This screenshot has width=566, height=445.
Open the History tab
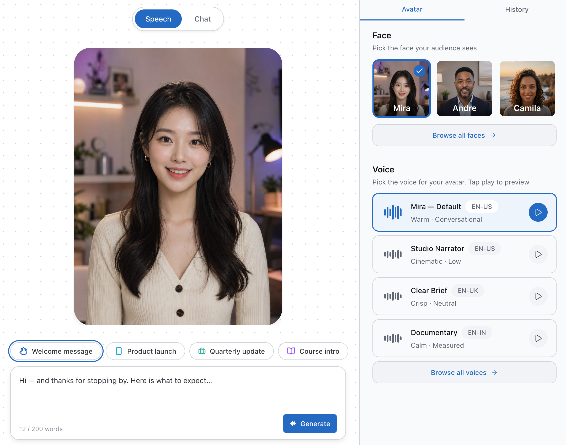coord(516,10)
